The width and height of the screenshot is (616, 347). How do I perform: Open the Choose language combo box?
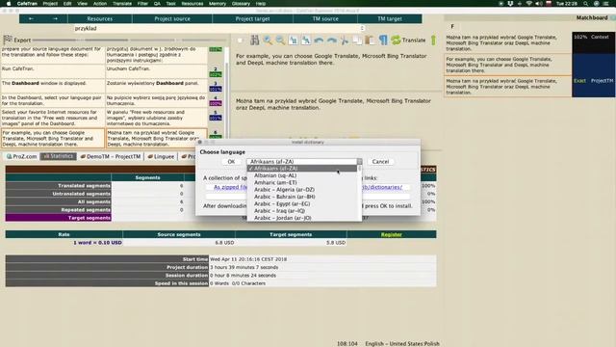(304, 162)
